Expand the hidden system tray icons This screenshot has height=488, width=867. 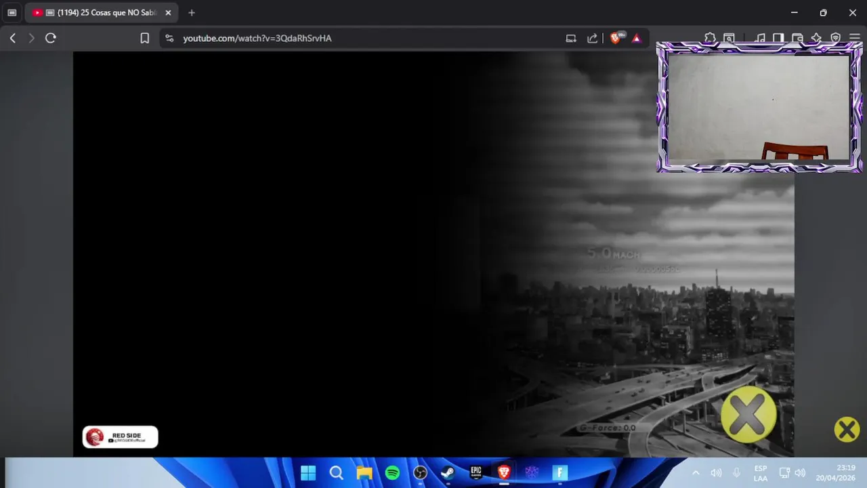click(696, 473)
